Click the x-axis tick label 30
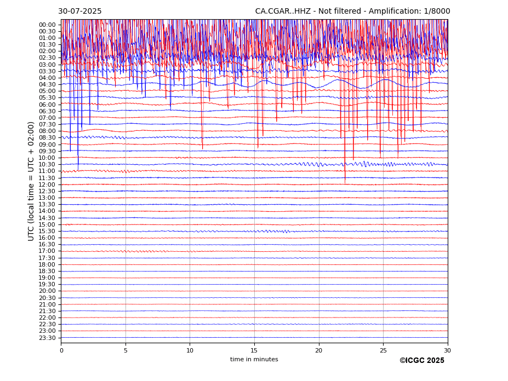This screenshot has width=508, height=381. 447,350
